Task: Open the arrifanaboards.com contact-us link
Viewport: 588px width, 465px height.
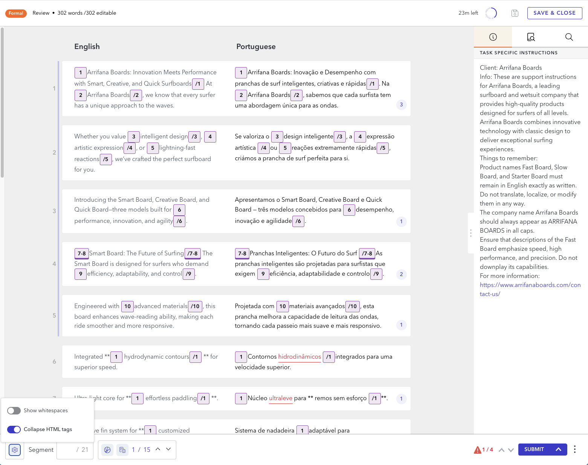Action: coord(530,289)
